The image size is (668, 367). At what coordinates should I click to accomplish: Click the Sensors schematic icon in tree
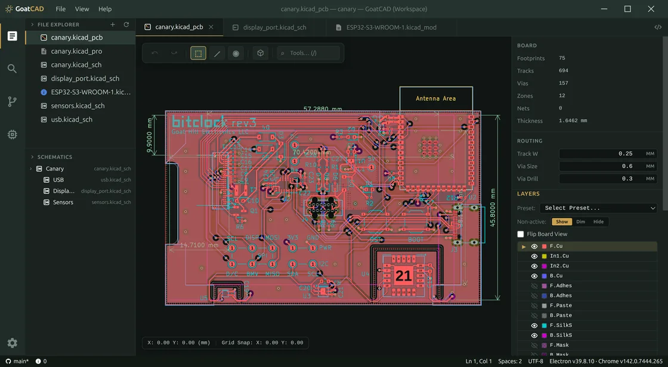pos(47,202)
